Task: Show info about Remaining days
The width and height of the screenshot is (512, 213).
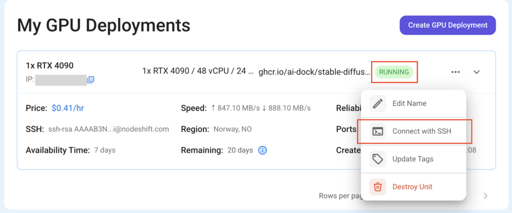Action: tap(262, 150)
